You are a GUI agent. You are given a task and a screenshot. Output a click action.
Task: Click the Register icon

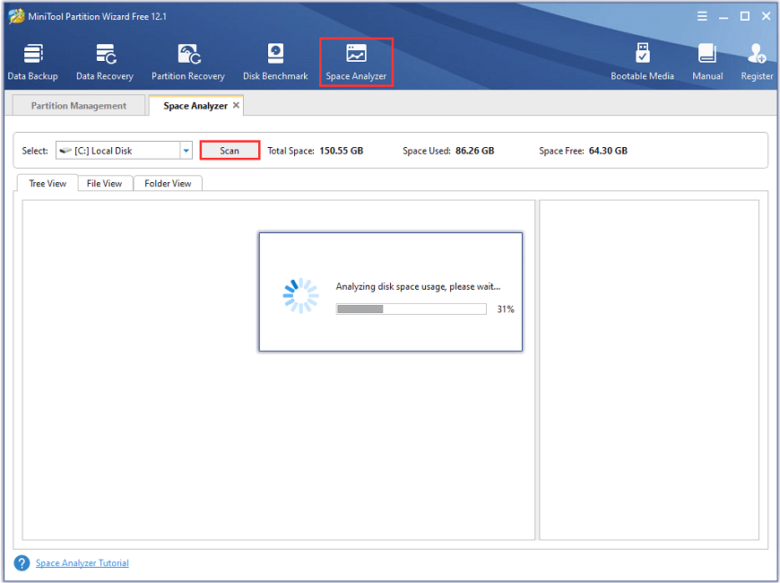pyautogui.click(x=757, y=62)
